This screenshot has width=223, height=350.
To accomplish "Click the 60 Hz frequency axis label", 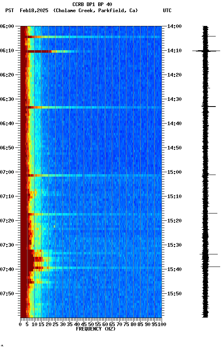I will coord(105,324).
